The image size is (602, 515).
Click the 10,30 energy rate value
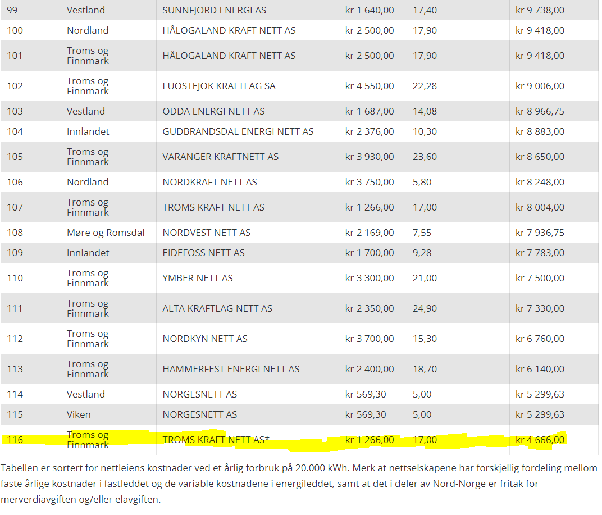pos(425,132)
